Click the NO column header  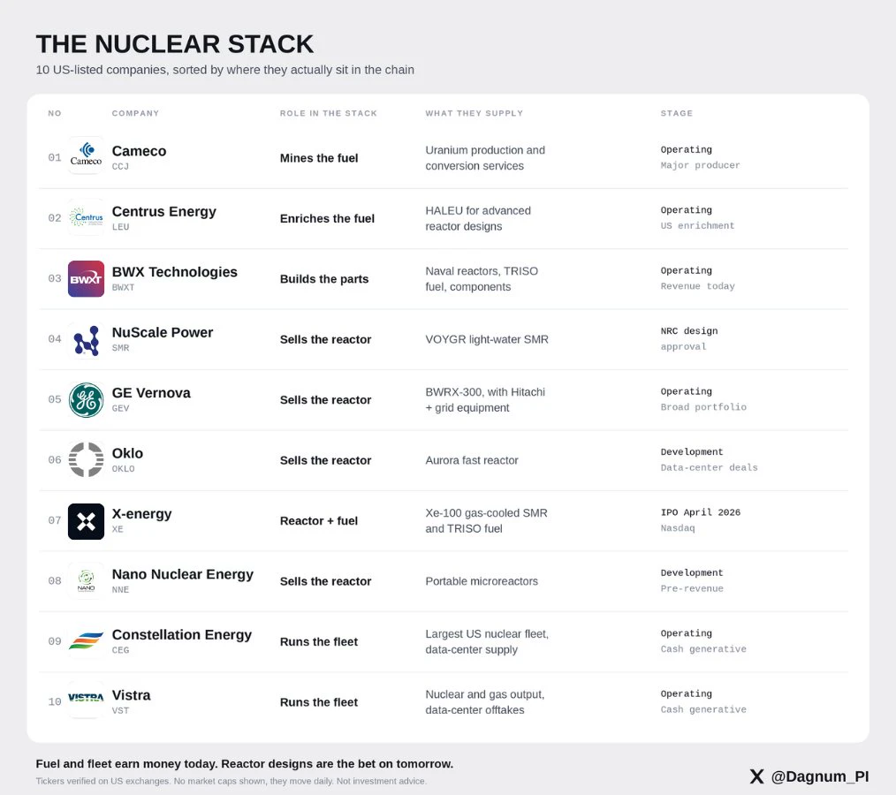click(55, 114)
